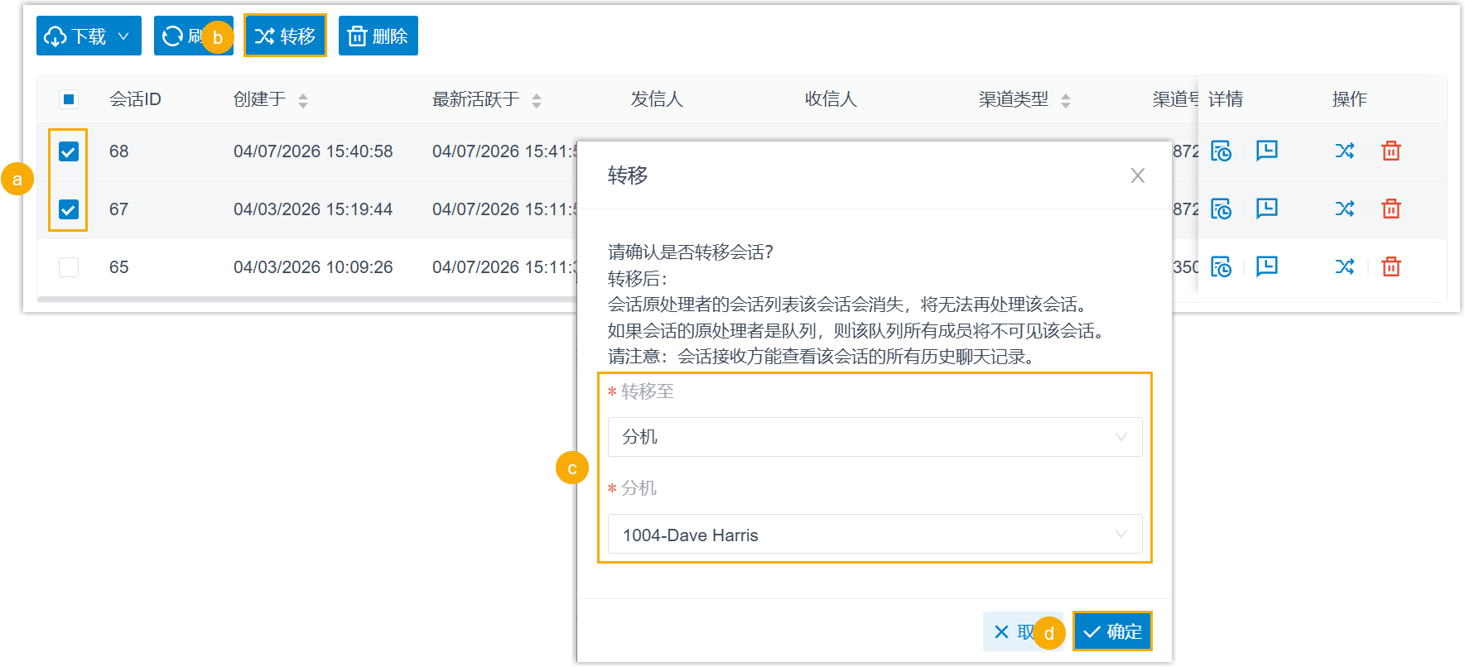
Task: Open chat message icon for session 67
Action: pyautogui.click(x=1266, y=209)
